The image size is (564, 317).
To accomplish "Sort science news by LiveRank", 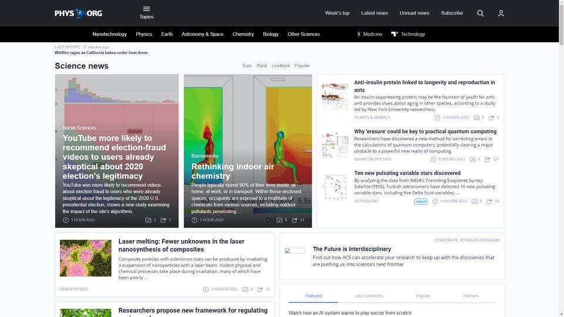I will click(x=281, y=66).
